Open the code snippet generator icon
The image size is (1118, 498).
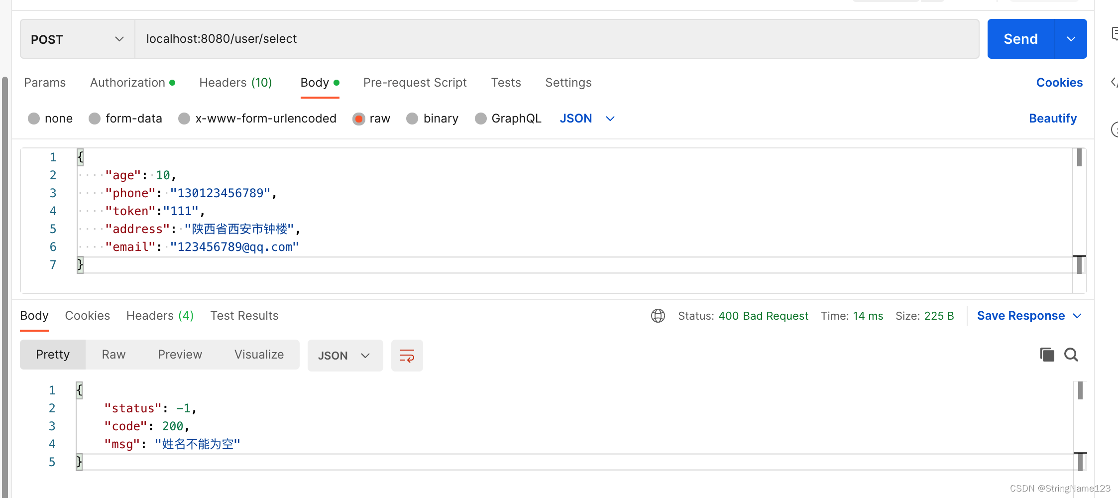(1114, 83)
